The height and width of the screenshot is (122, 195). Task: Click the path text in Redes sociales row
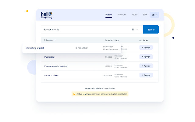[121, 76]
